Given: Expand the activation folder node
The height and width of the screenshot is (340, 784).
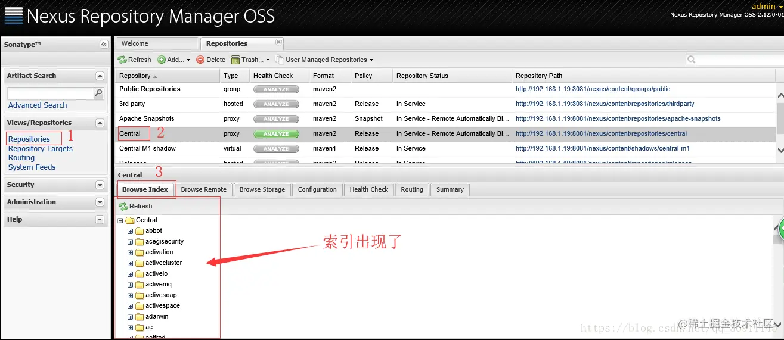Looking at the screenshot, I should [x=131, y=252].
